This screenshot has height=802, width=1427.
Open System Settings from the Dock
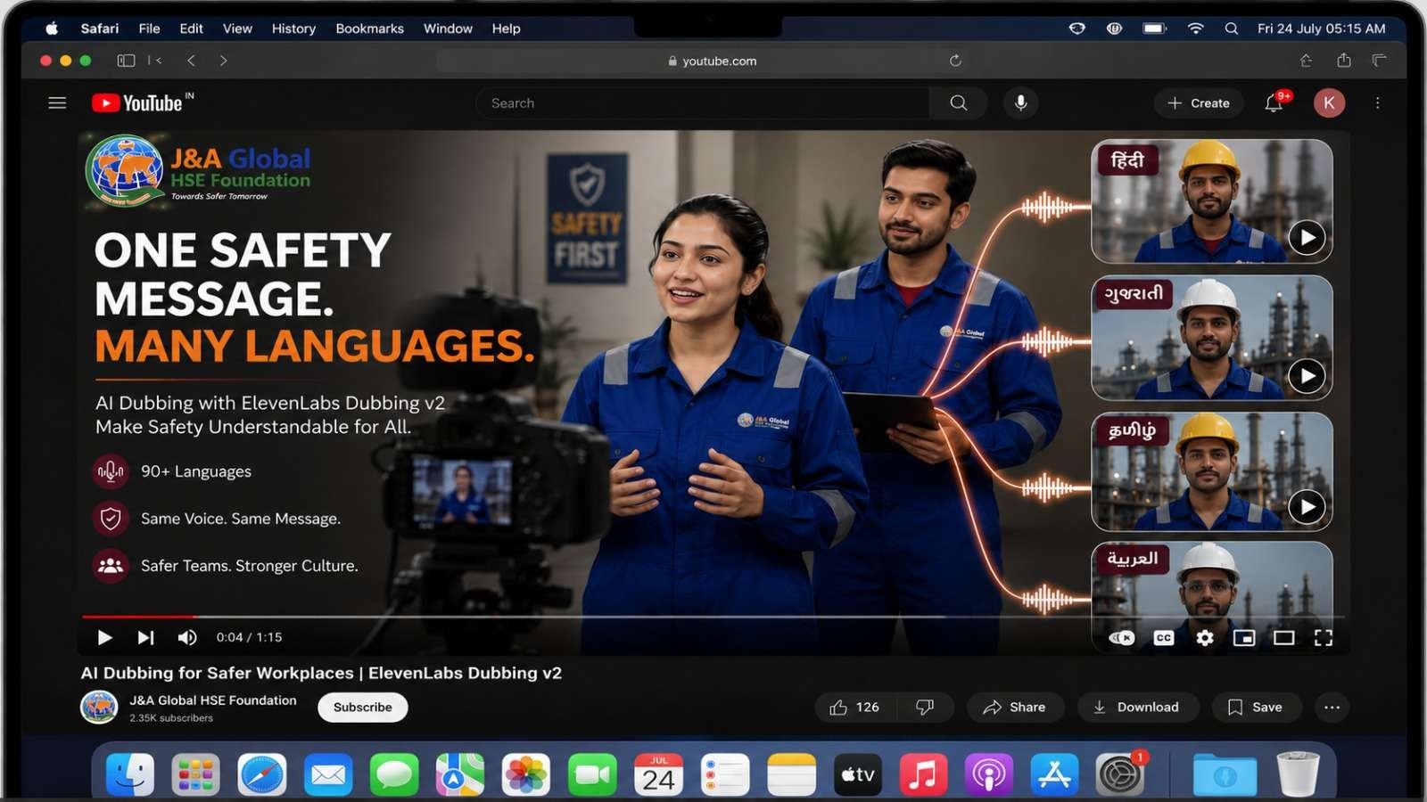click(x=1120, y=774)
